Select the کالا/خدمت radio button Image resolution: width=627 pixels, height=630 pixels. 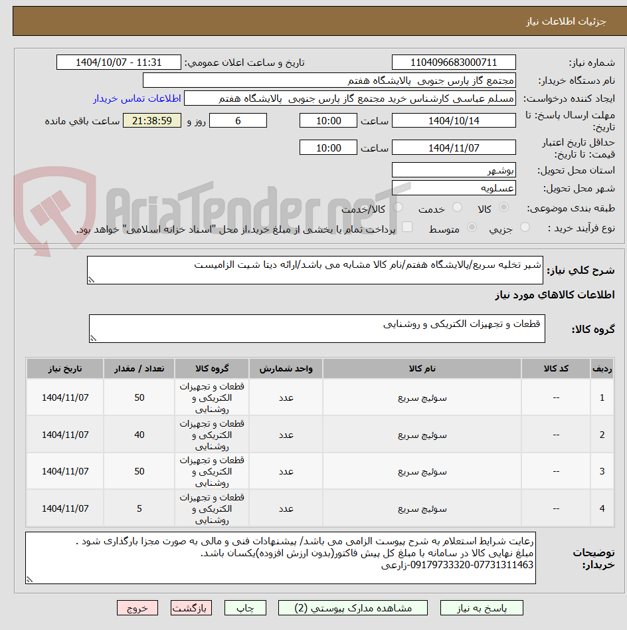[x=398, y=207]
